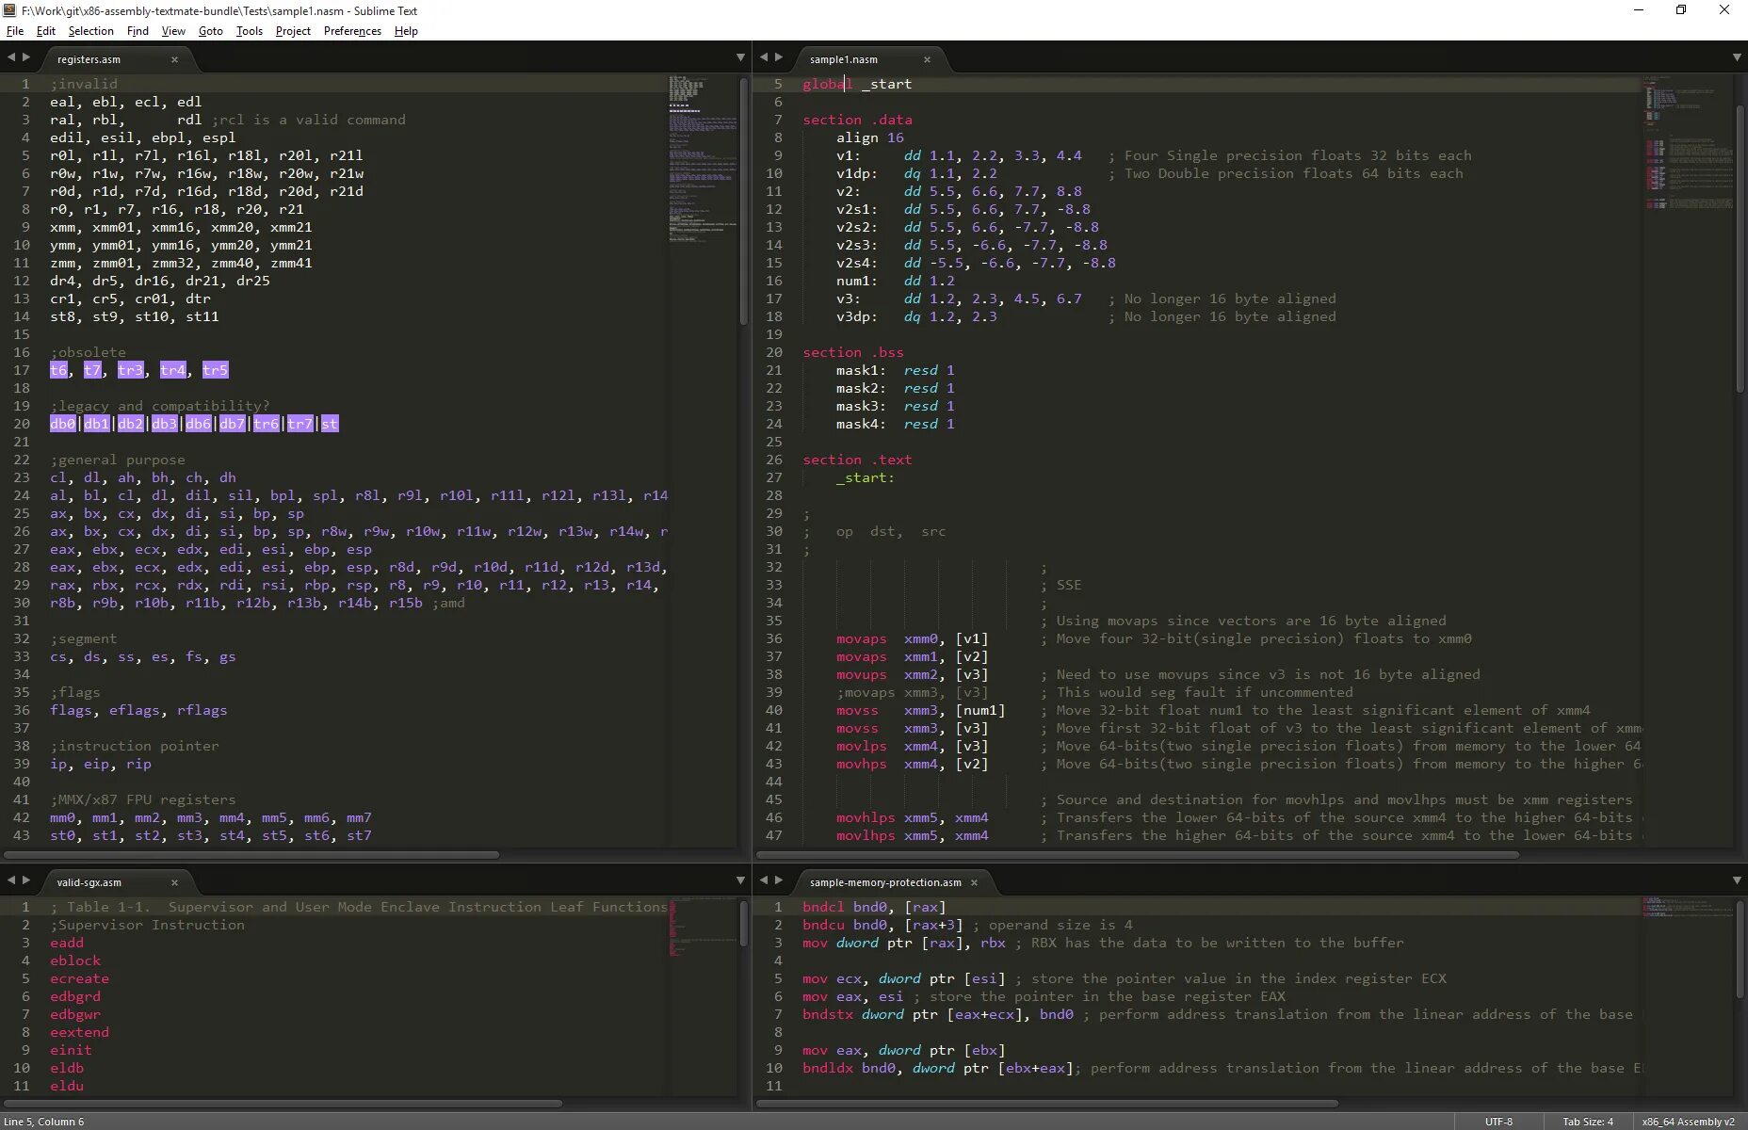Screen dimensions: 1748x1130
Task: Click vertical scrollbar of sample1.nasm editor
Action: click(x=1740, y=250)
